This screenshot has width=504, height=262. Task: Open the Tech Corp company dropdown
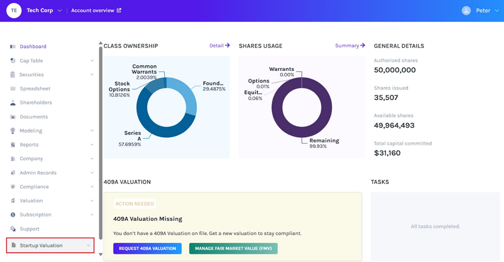pos(60,11)
